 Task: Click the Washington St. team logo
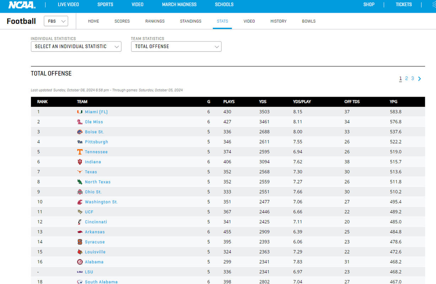pos(80,202)
